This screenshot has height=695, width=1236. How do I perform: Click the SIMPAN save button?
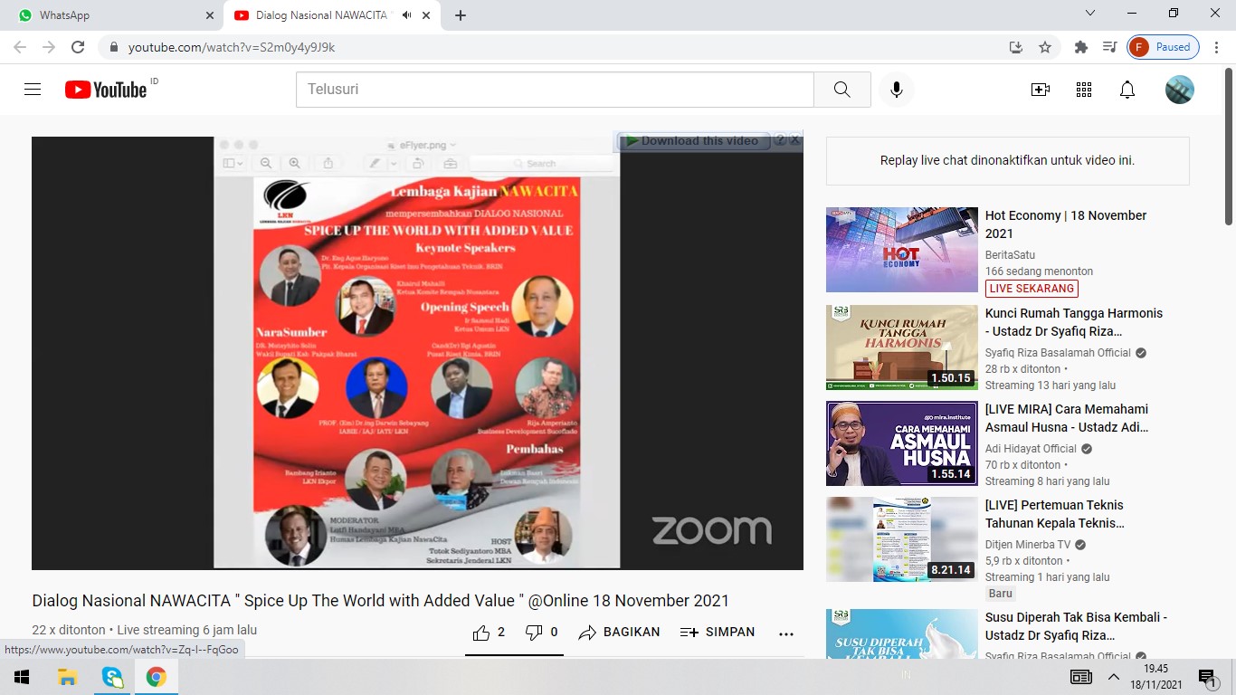718,633
